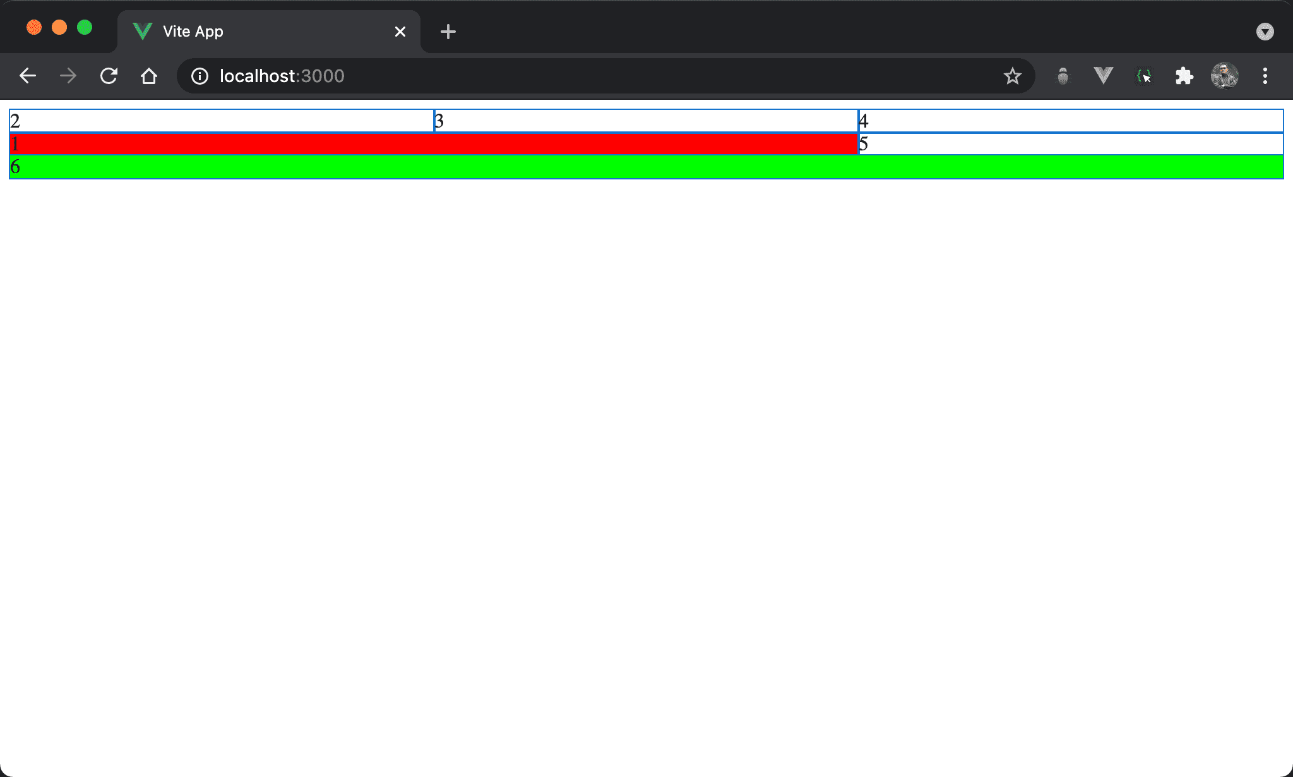Open the green cursor extension icon
Screen dimensions: 1293x777
[x=1143, y=76]
